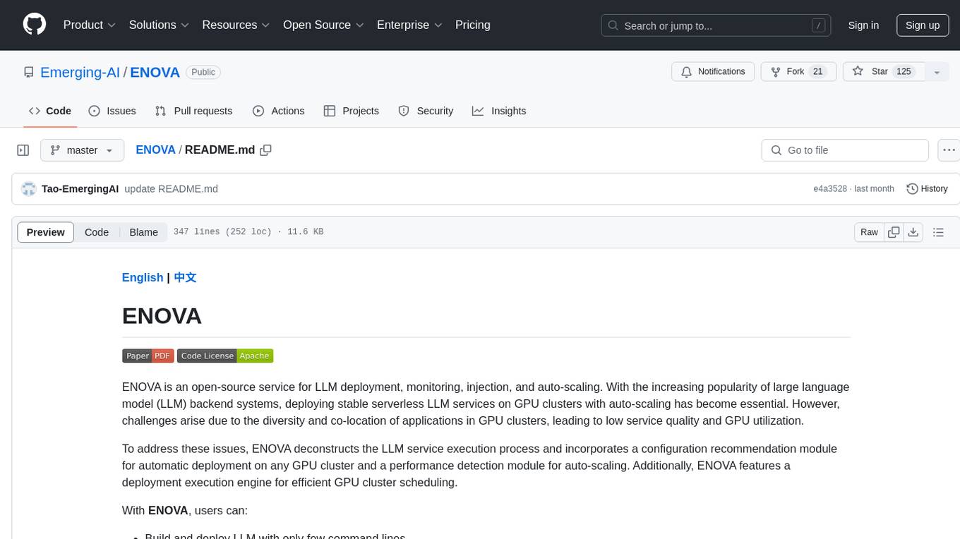Select the Blame view
The image size is (960, 539).
[x=143, y=232]
